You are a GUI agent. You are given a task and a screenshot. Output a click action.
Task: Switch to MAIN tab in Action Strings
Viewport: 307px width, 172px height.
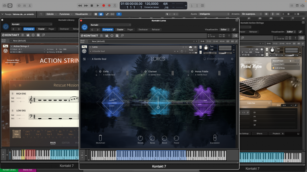click(53, 143)
